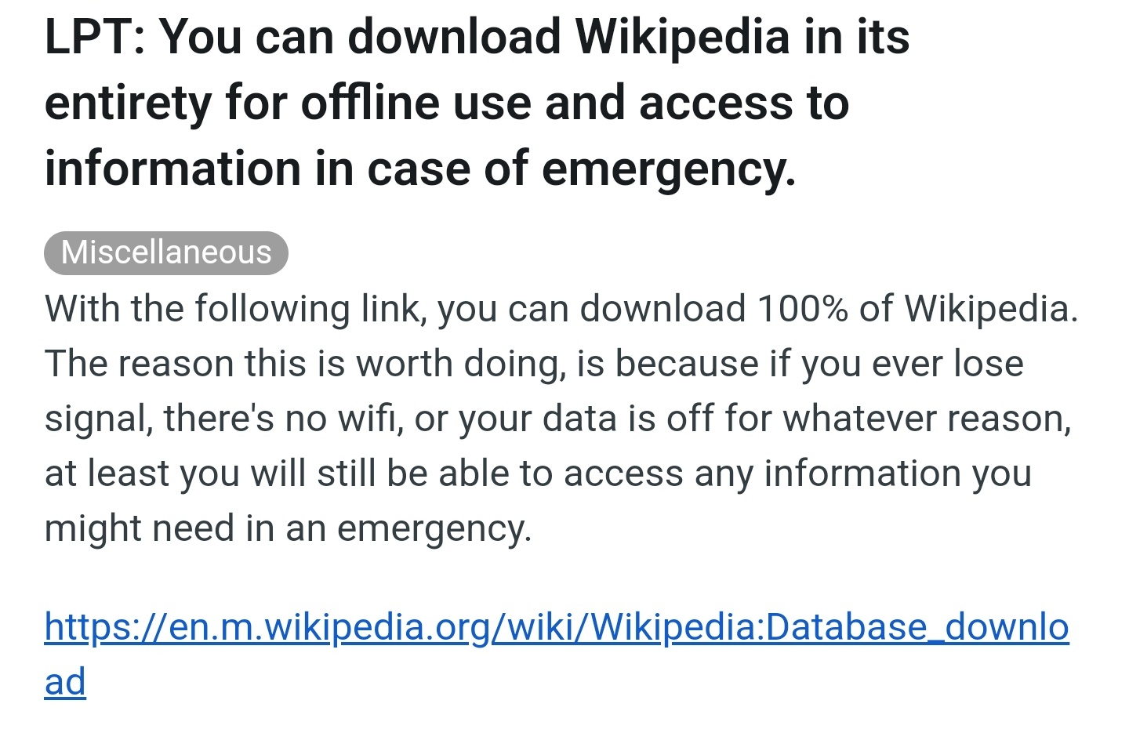Open the Wikipedia Database download link
The height and width of the screenshot is (751, 1129).
557,627
